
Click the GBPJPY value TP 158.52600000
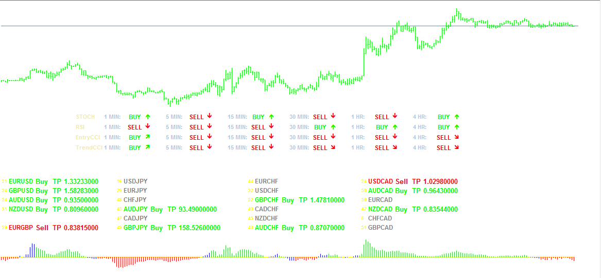tap(194, 228)
